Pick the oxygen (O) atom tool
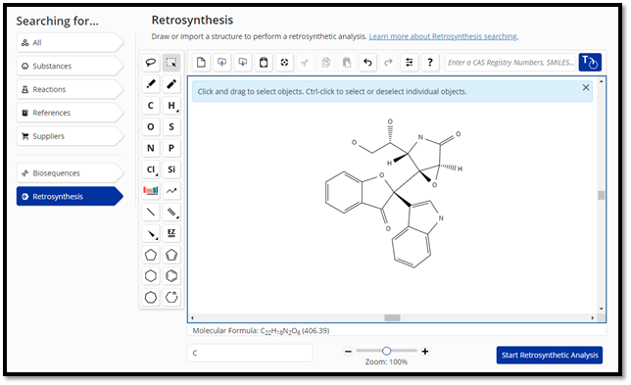The image size is (631, 385). click(x=151, y=126)
